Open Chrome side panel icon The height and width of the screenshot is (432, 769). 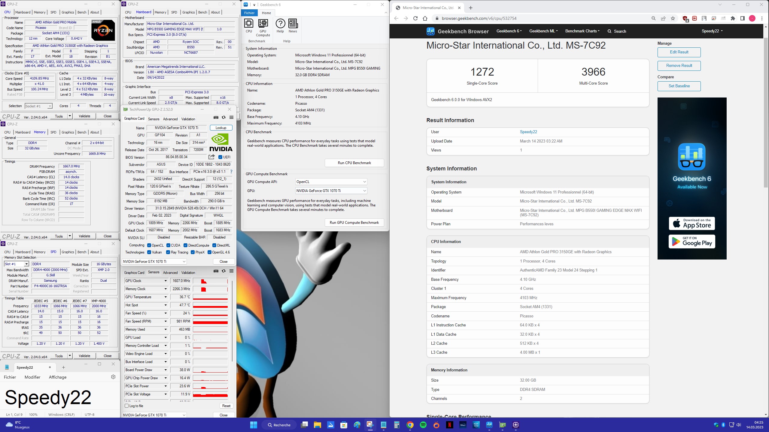click(x=743, y=18)
